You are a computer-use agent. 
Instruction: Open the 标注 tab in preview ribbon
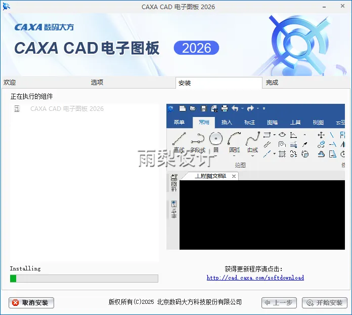249,123
